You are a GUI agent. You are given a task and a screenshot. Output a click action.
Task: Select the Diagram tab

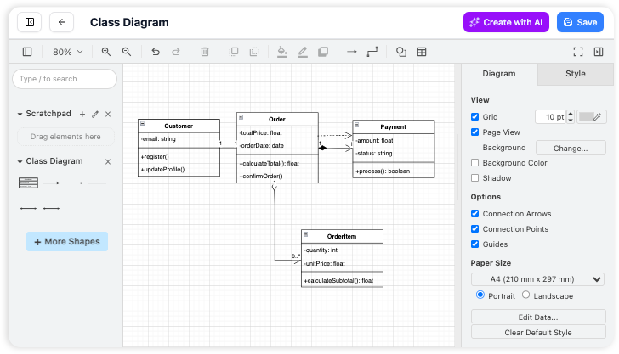click(499, 74)
